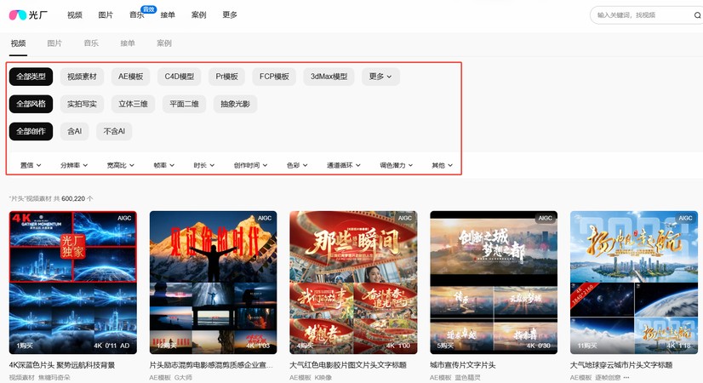Select the Pr模板 filter
703x383 pixels.
[x=227, y=77]
